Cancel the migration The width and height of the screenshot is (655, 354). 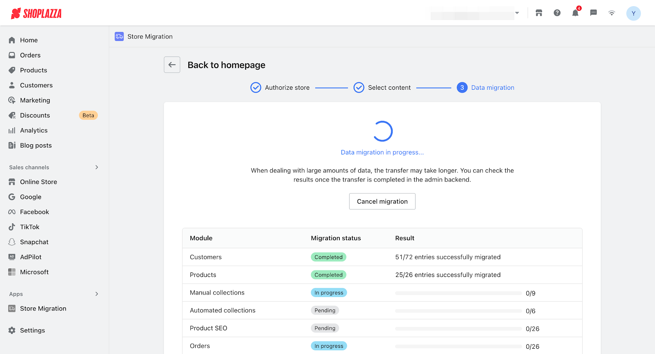pos(382,202)
